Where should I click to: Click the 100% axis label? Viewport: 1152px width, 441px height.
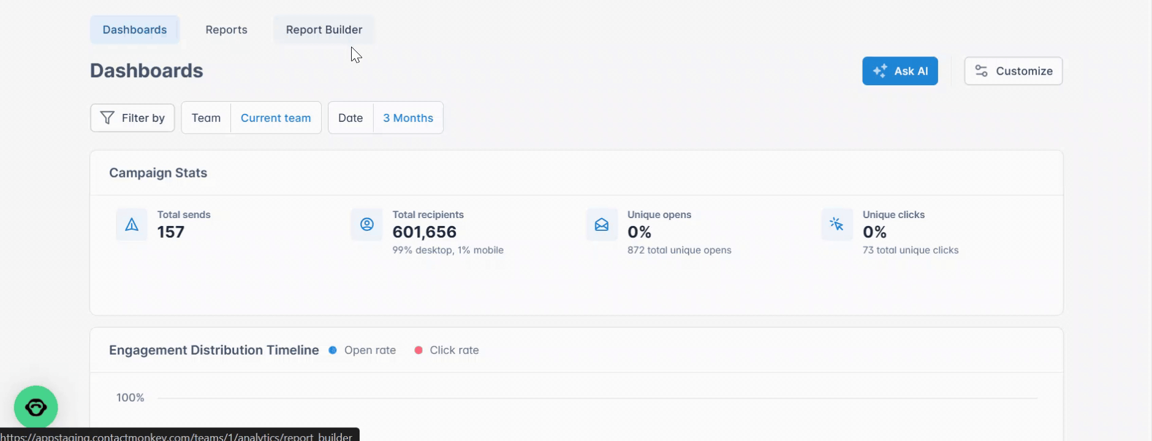[131, 398]
